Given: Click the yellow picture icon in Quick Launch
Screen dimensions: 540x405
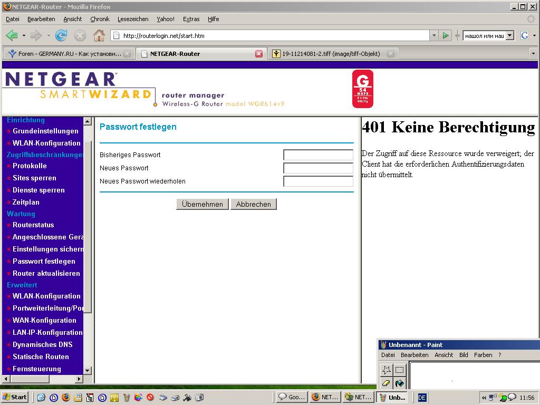Looking at the screenshot, I should tap(114, 398).
